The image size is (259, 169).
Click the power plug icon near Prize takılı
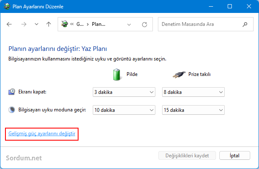[179, 75]
